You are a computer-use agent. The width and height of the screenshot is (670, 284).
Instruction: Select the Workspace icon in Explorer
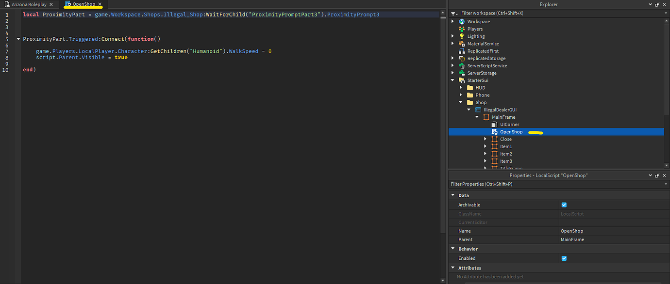pyautogui.click(x=462, y=21)
